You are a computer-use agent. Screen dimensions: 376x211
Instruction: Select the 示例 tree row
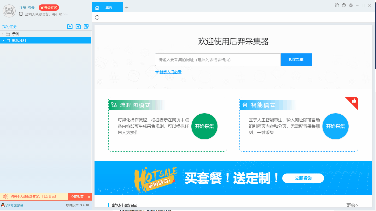46,34
